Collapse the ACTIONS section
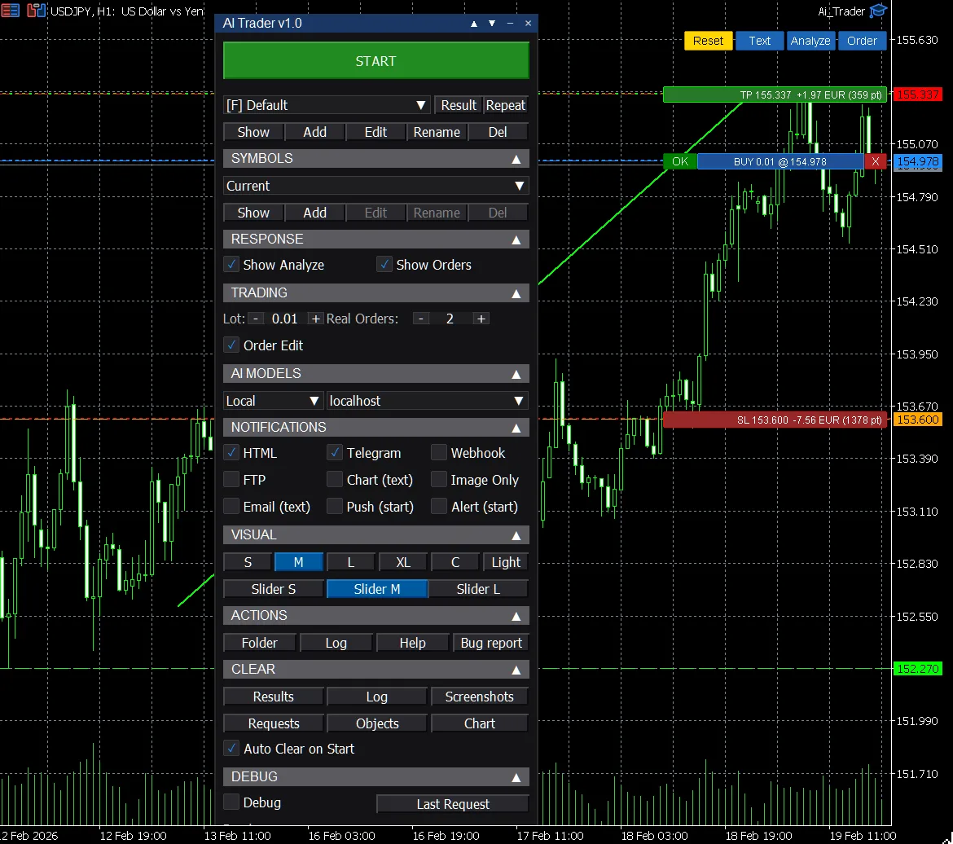 pyautogui.click(x=516, y=616)
